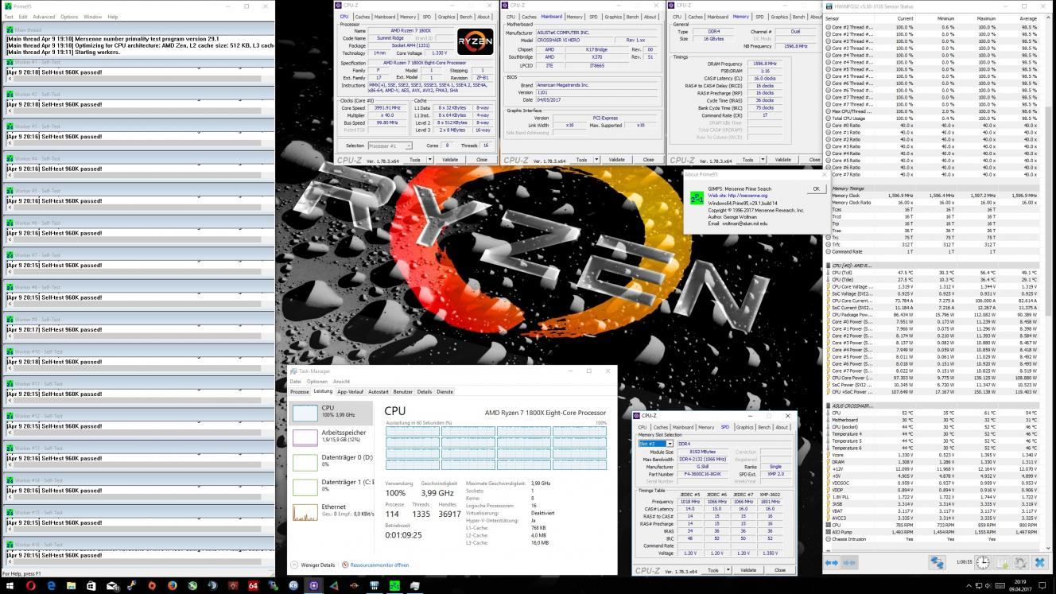Viewport: 1056px width, 594px height.
Task: Click HWiNFO expand-columns blue arrows icon
Action: (x=832, y=562)
